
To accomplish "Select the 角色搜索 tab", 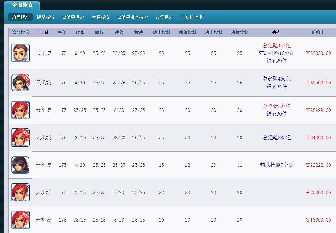I will click(x=20, y=17).
